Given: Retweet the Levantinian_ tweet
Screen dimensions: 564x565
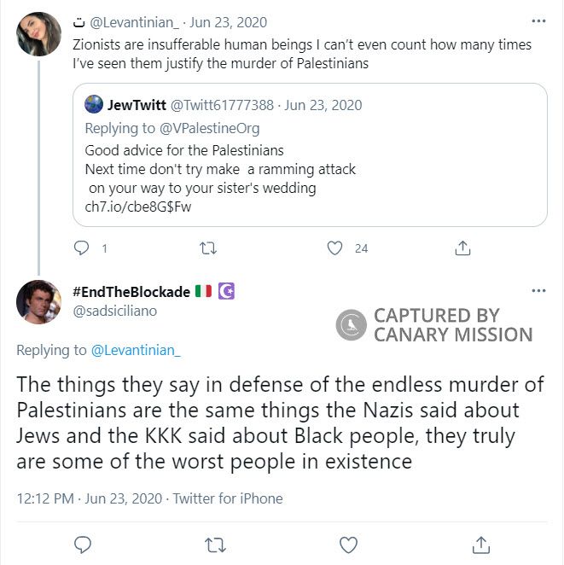Looking at the screenshot, I should (x=207, y=248).
